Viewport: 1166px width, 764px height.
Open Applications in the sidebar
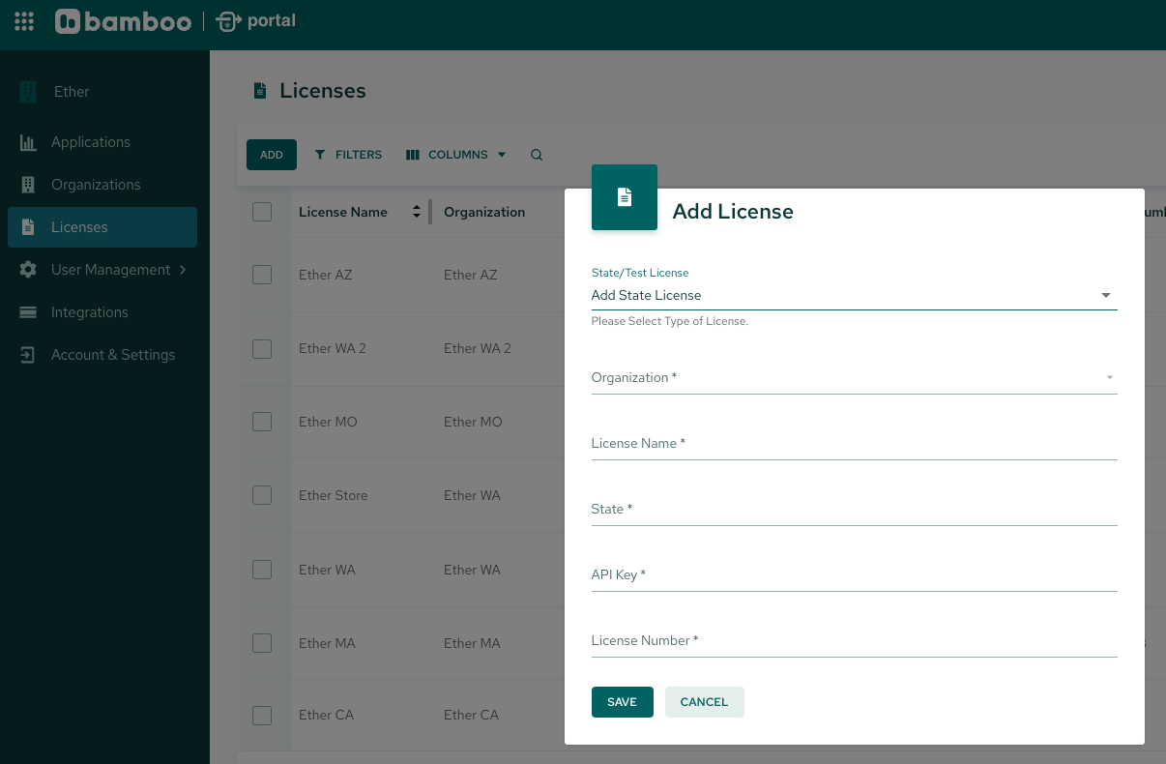102,142
